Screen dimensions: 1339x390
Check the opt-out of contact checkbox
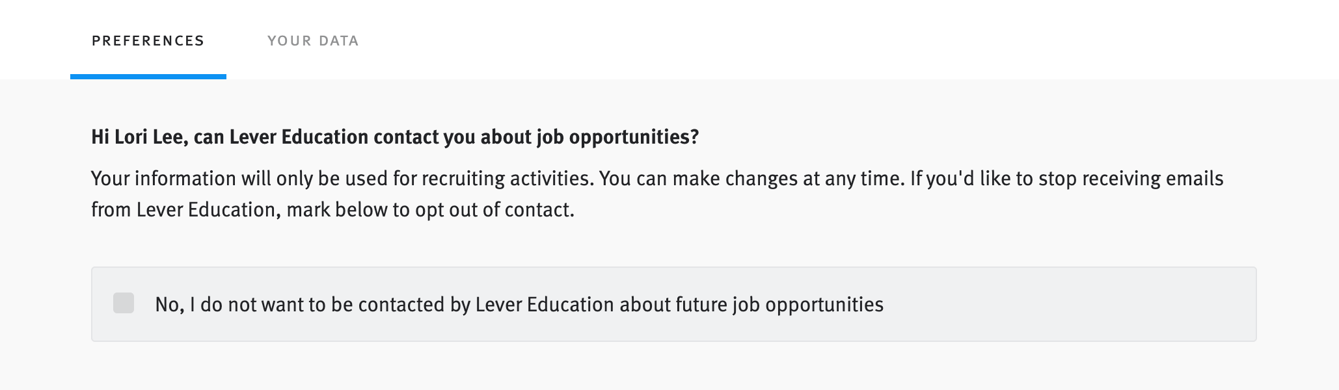click(124, 303)
